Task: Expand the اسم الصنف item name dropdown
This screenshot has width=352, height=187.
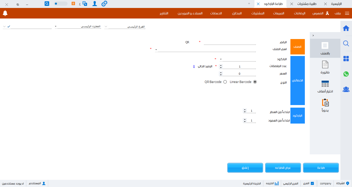Action: click(156, 50)
